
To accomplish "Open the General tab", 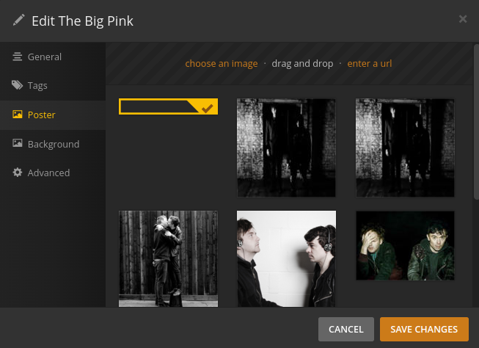I will [x=53, y=57].
